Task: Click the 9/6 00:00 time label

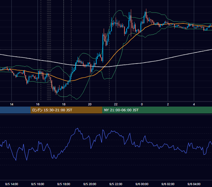Action: (x=142, y=184)
